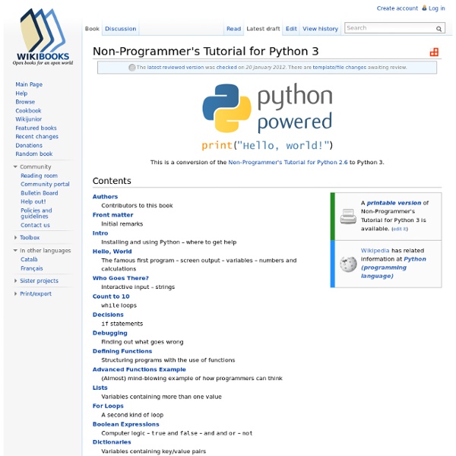Open the Intro chapter

(x=100, y=233)
